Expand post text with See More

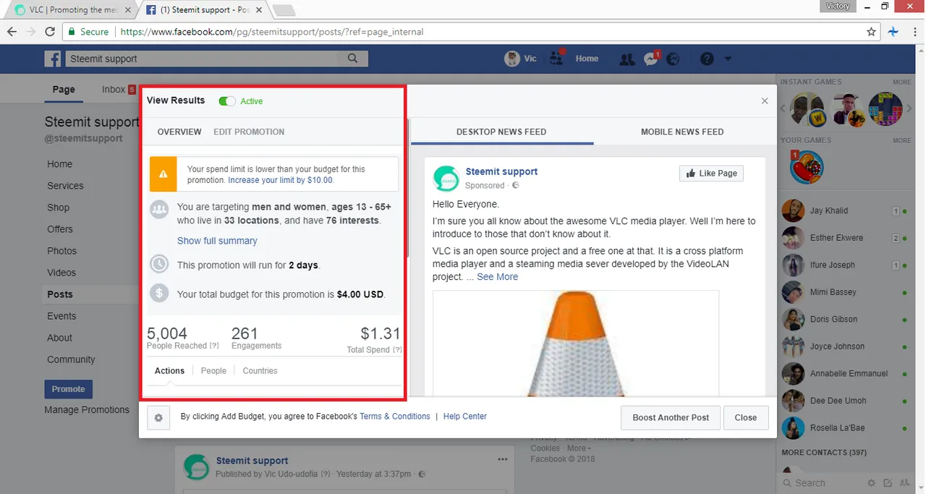[x=497, y=276]
